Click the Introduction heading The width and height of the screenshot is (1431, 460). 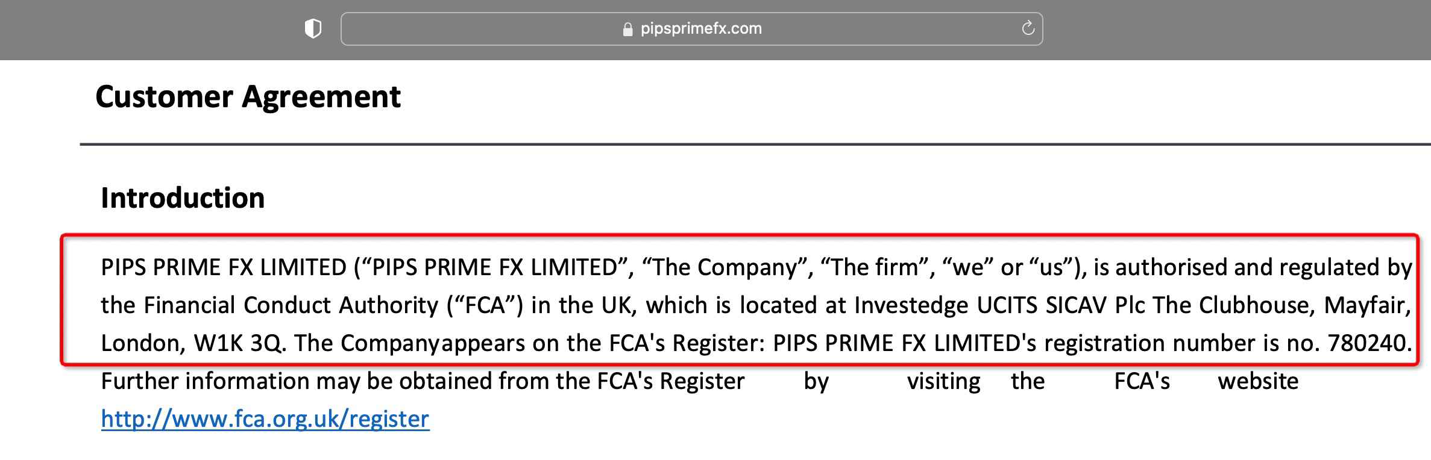pos(183,198)
